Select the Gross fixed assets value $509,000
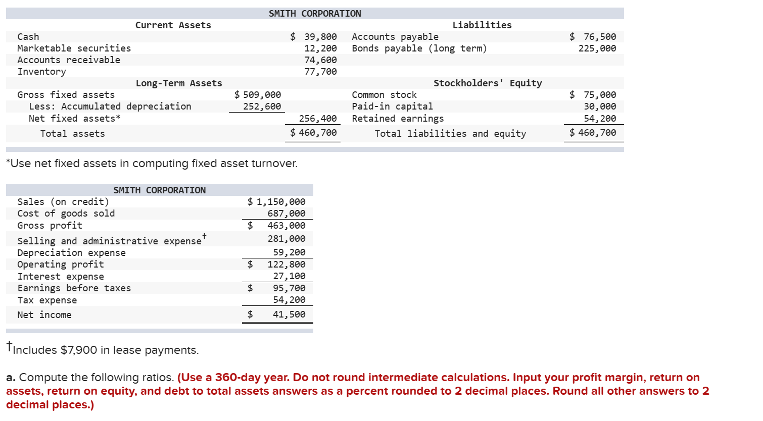The height and width of the screenshot is (421, 763). 258,94
